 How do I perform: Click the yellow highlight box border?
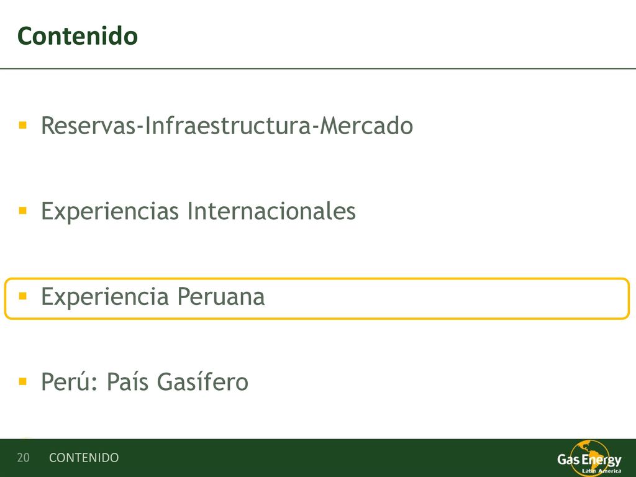coord(317,279)
